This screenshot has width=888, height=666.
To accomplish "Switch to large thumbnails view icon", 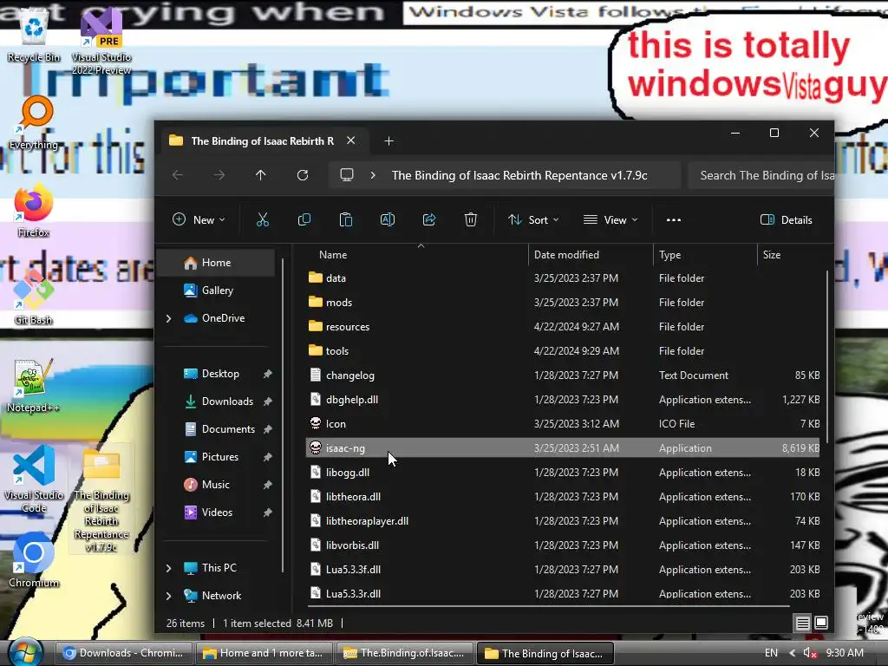I will [x=821, y=623].
